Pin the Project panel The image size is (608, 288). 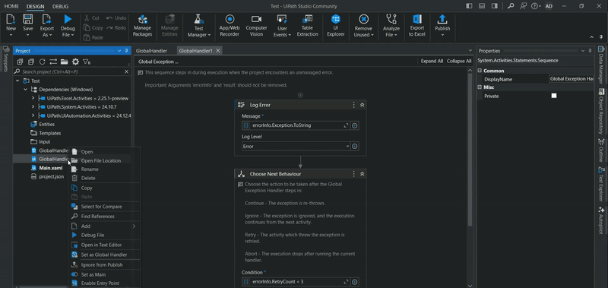click(126, 51)
